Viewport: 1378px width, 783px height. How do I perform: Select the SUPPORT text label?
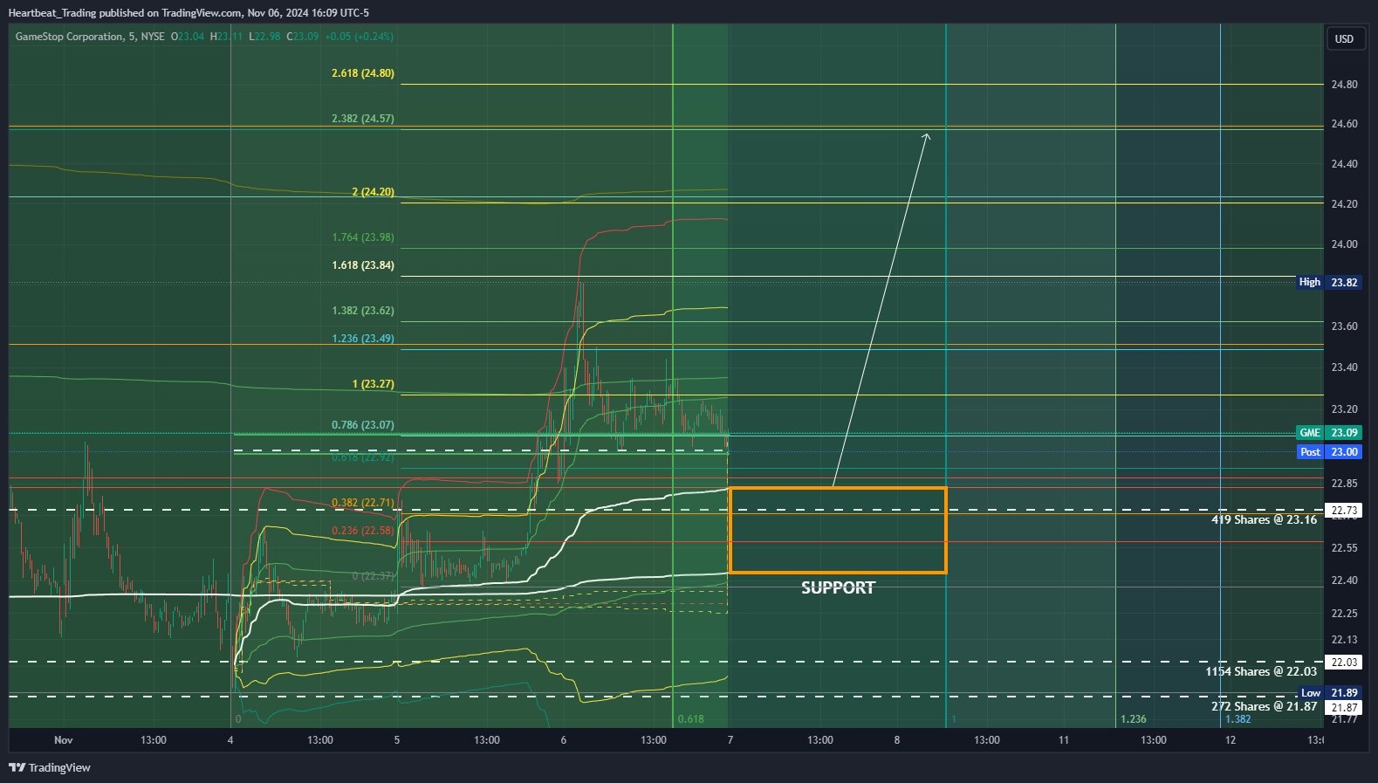[x=838, y=587]
